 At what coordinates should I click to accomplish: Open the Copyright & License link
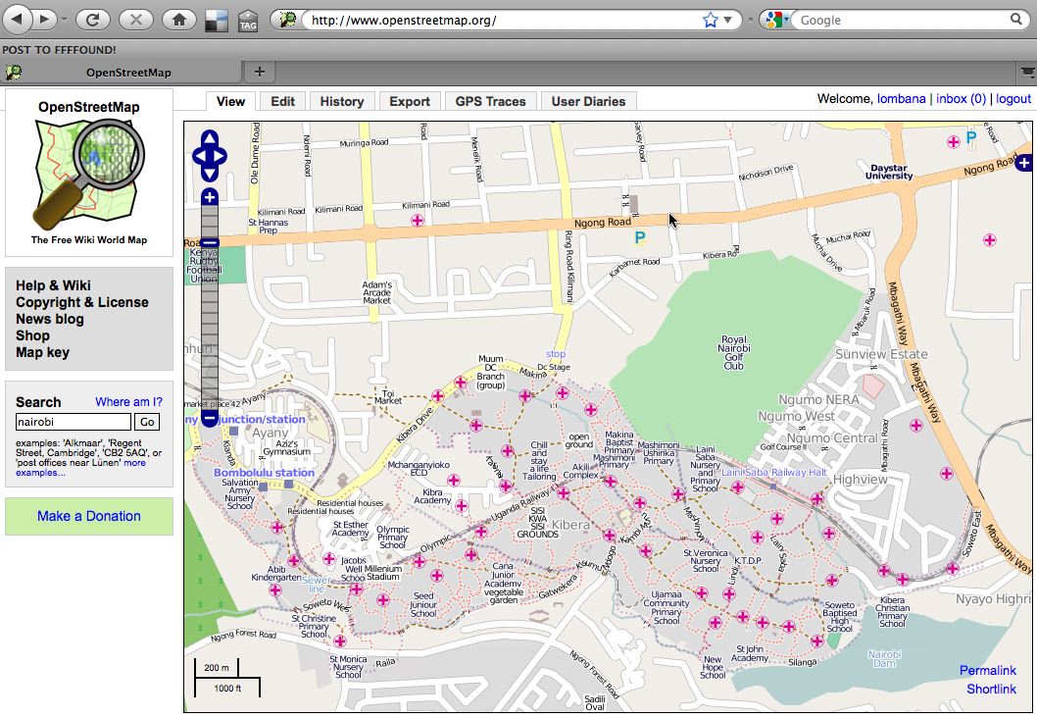(x=82, y=302)
